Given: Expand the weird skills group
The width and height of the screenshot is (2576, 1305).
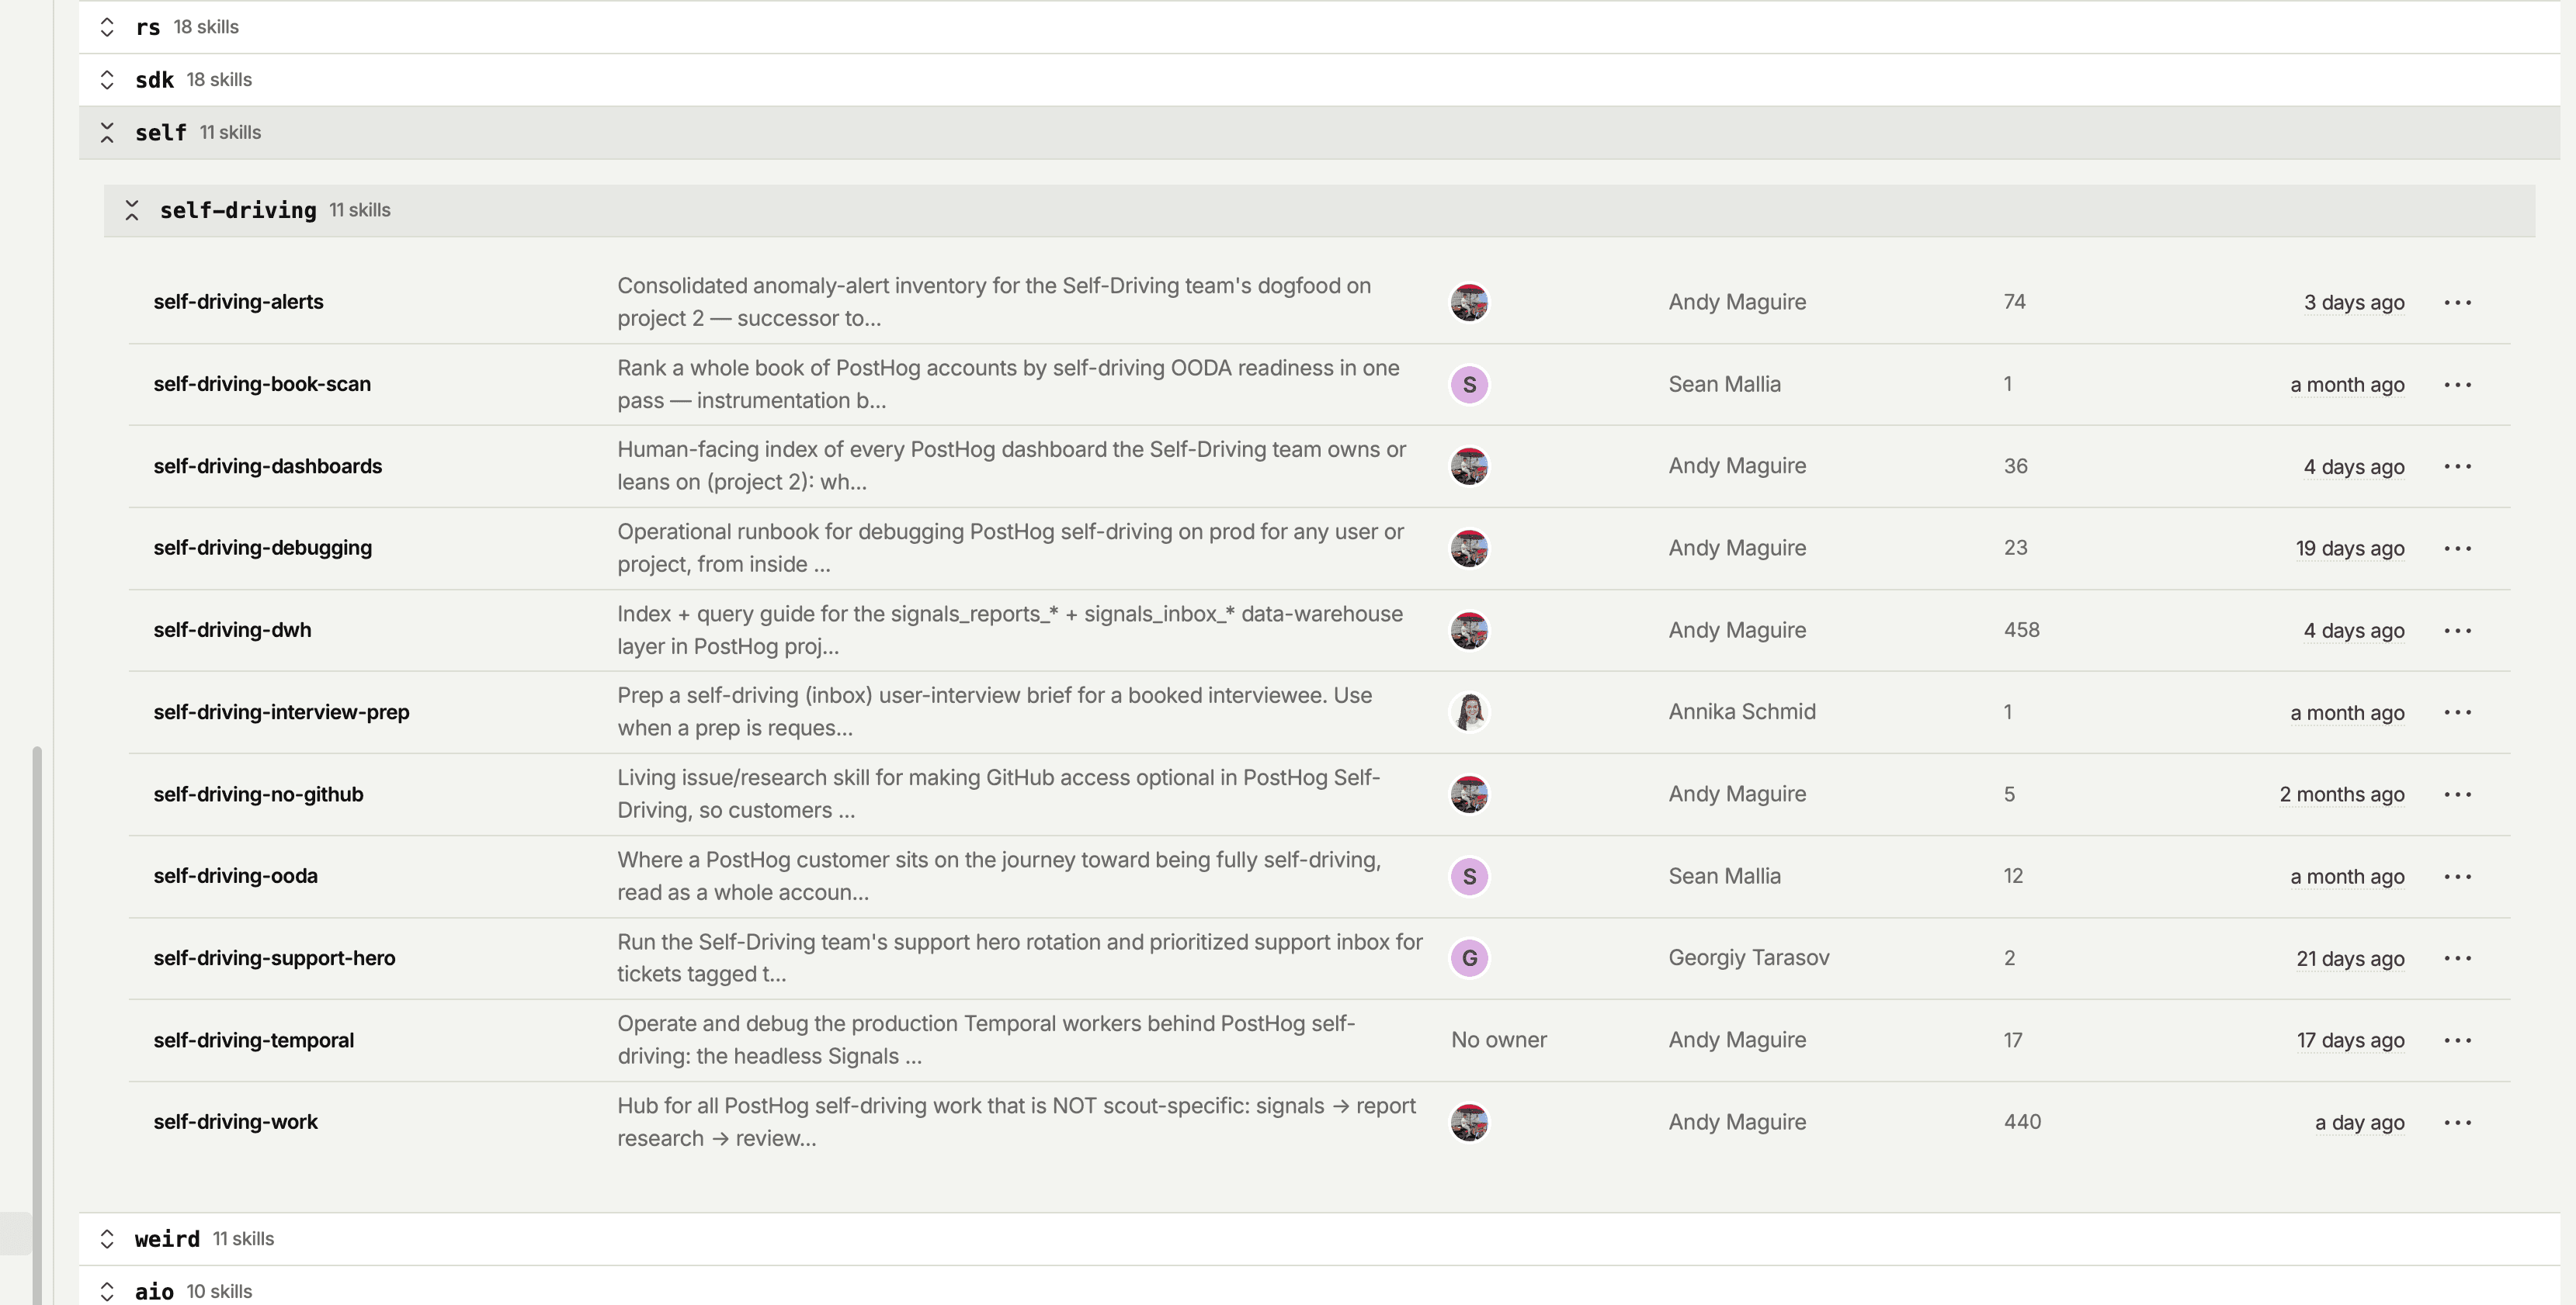Looking at the screenshot, I should (107, 1239).
